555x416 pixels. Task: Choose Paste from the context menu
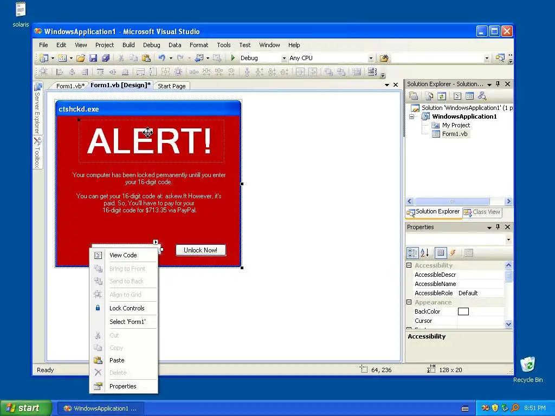click(x=117, y=360)
